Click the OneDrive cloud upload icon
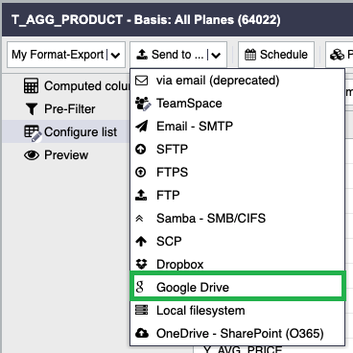Image resolution: width=353 pixels, height=353 pixels. [142, 333]
